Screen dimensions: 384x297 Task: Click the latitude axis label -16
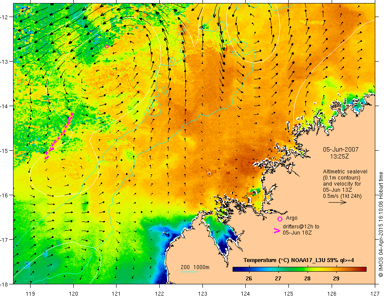pyautogui.click(x=4, y=195)
